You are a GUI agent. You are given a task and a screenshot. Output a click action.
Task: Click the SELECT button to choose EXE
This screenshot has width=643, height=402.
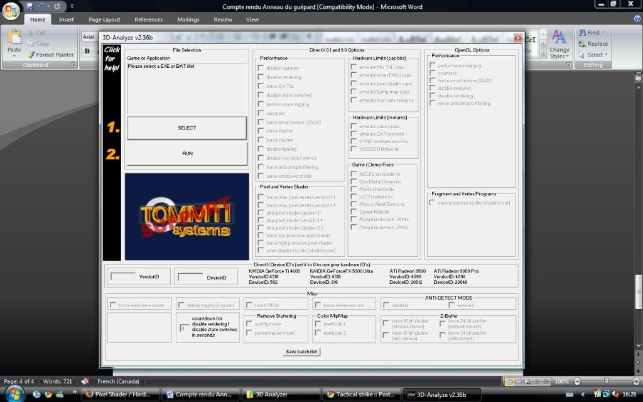tap(187, 128)
